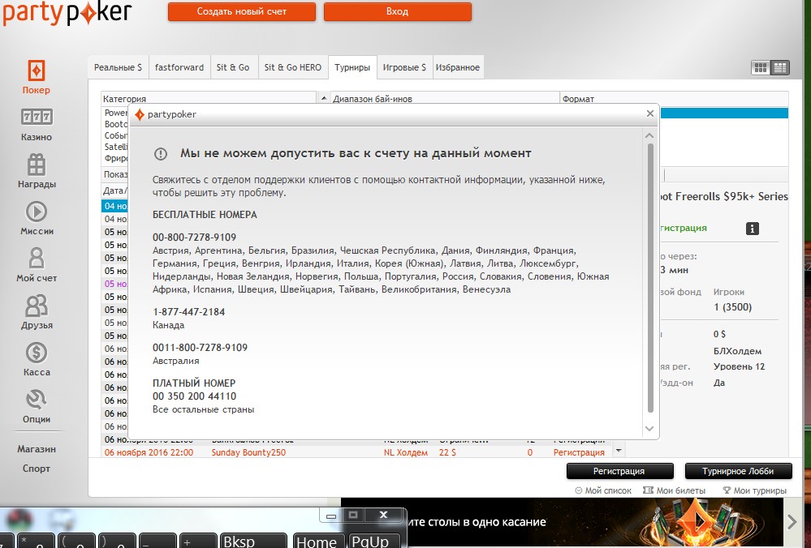Switch to 'Sit & Go HERO' tab
The image size is (811, 548).
tap(293, 67)
